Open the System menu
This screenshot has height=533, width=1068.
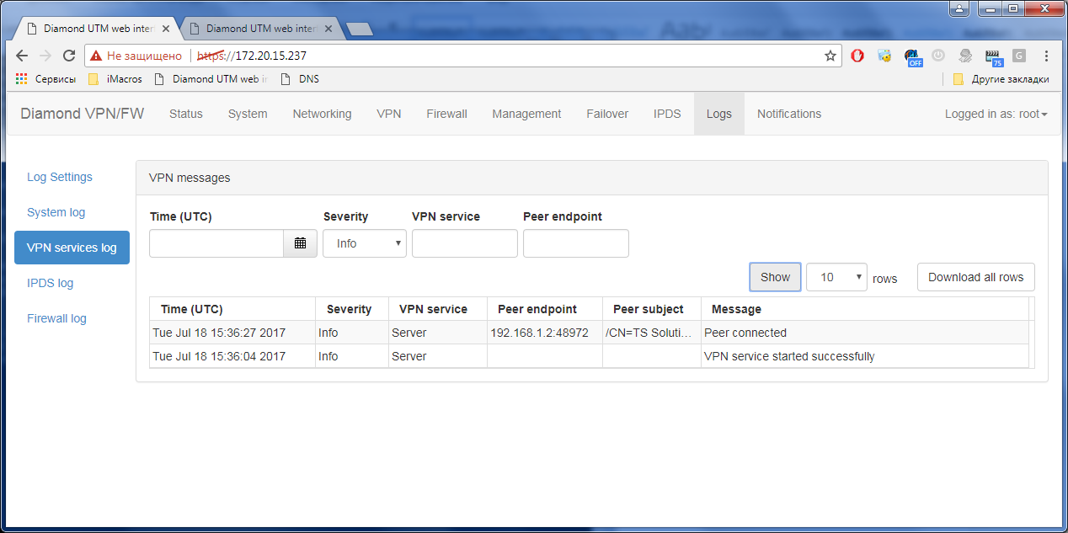click(x=248, y=114)
